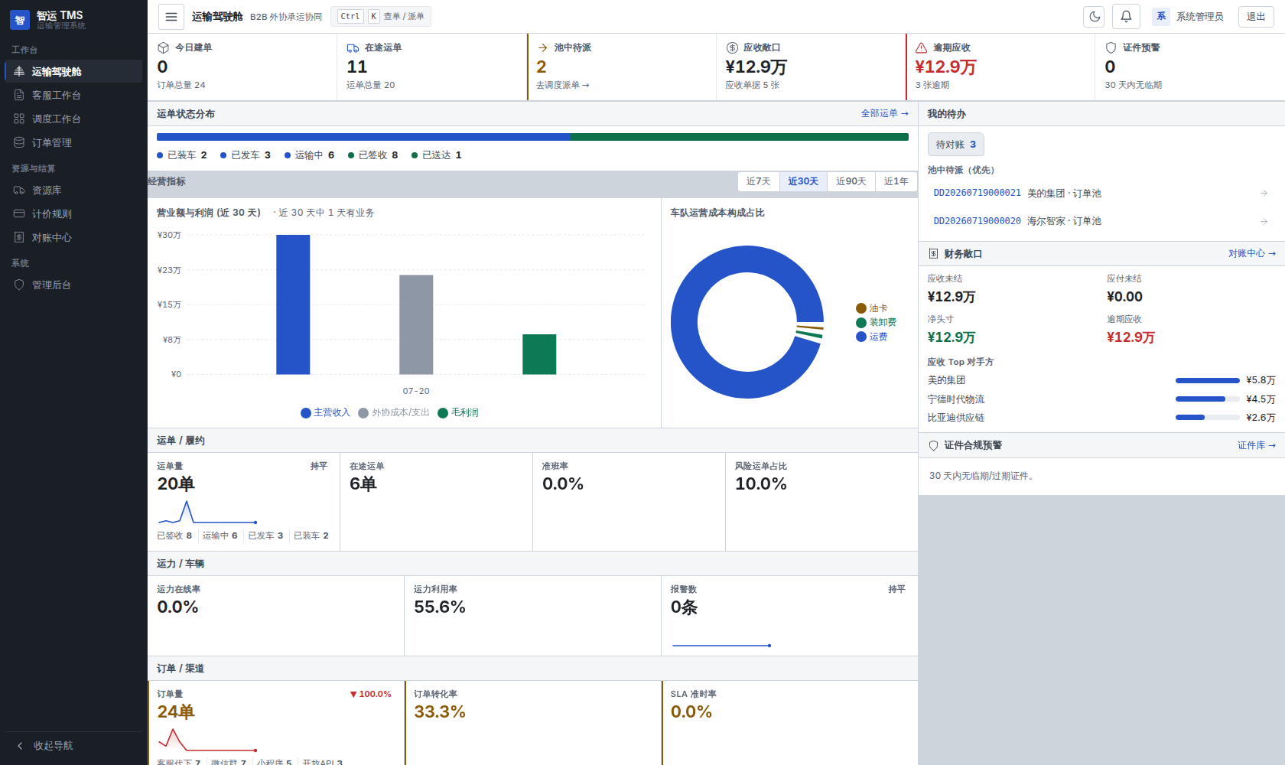This screenshot has height=765, width=1285.
Task: Click the 55.6% 运力利用率 value
Action: [440, 607]
